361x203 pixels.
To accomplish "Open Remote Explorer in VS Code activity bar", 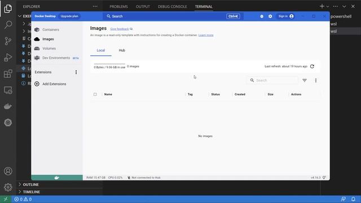I will 8,90.
